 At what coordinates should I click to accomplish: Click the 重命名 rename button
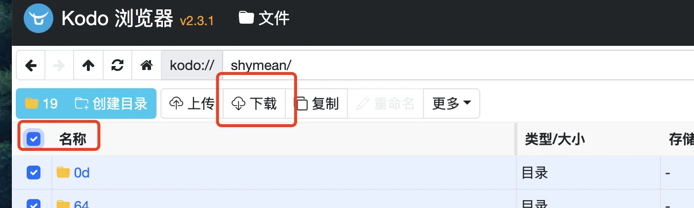pos(386,104)
